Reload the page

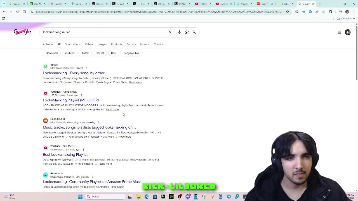pos(17,12)
